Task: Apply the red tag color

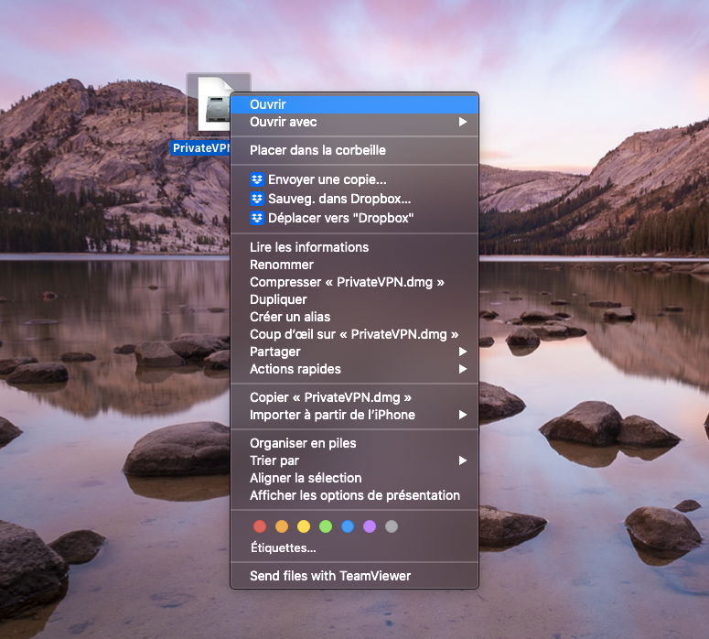Action: click(260, 526)
